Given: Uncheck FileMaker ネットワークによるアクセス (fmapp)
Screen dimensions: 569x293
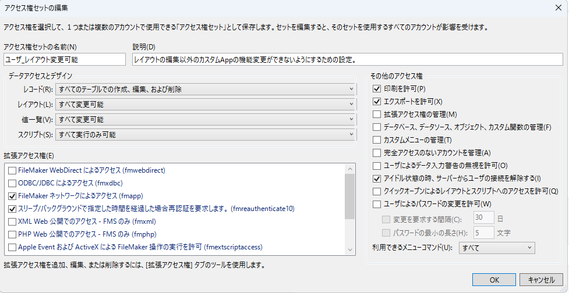Looking at the screenshot, I should coord(12,196).
